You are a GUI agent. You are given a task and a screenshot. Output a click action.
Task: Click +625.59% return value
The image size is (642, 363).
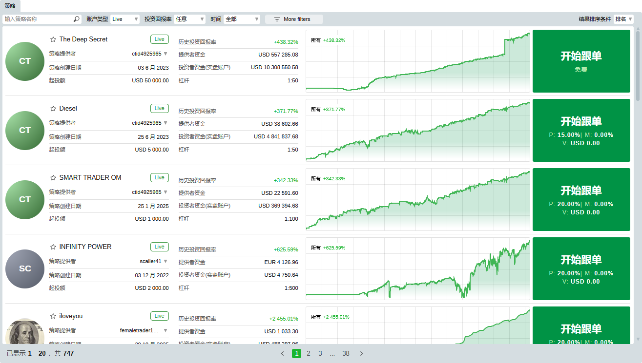(286, 250)
